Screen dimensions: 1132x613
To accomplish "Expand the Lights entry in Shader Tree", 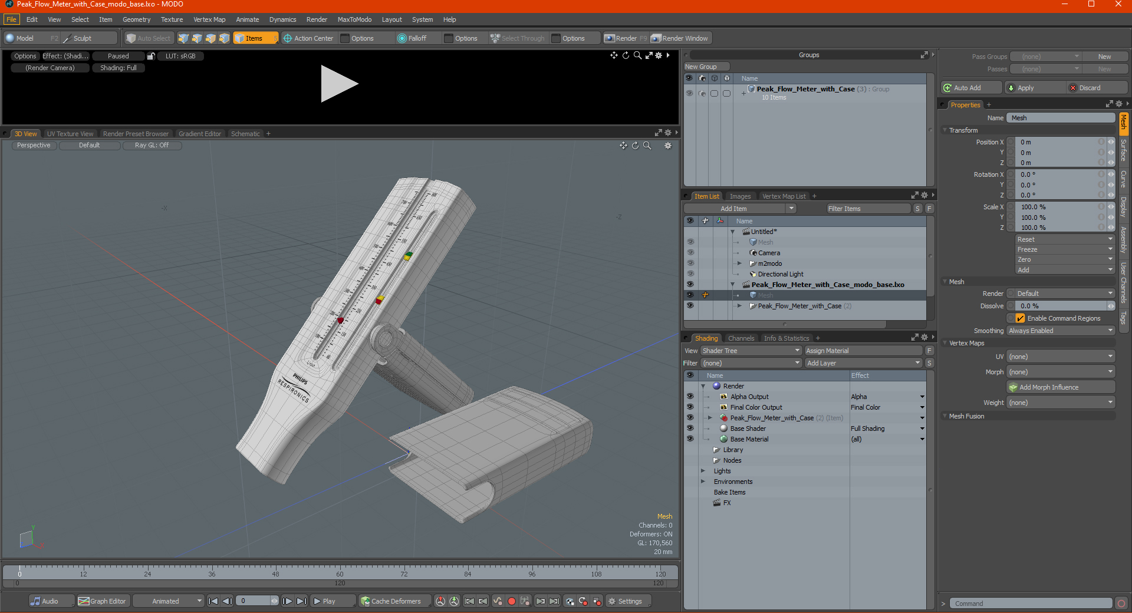I will [703, 471].
